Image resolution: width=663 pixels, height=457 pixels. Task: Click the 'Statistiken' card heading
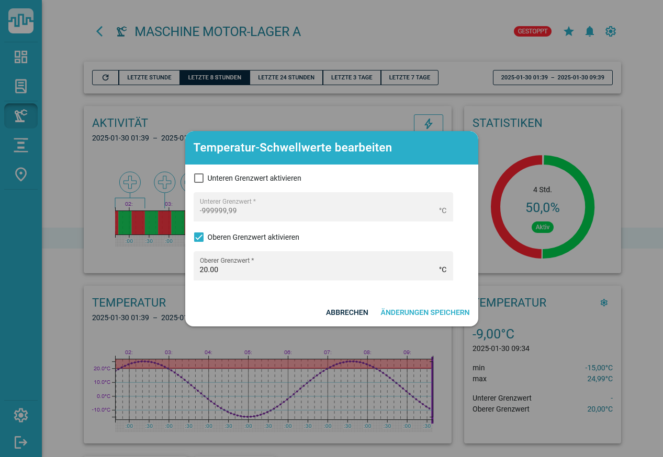tap(507, 123)
